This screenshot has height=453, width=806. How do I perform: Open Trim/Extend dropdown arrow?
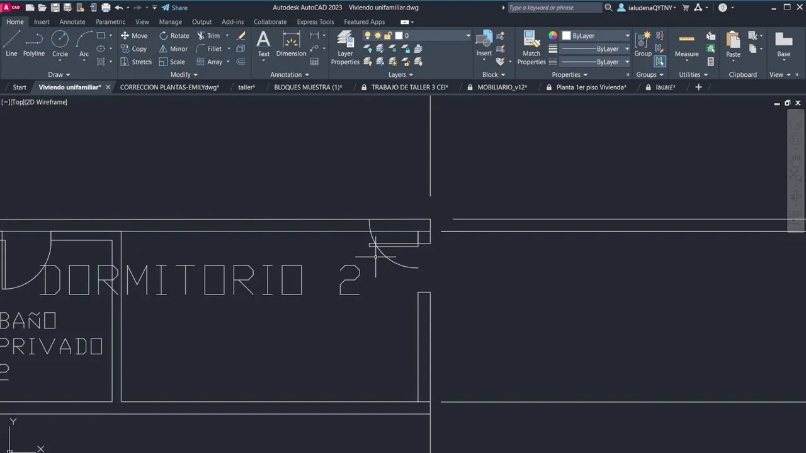(x=227, y=36)
